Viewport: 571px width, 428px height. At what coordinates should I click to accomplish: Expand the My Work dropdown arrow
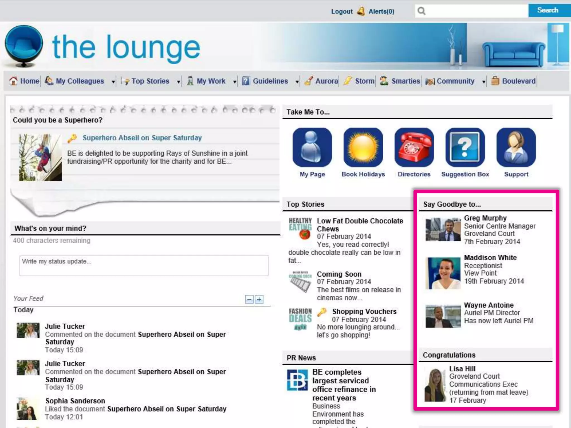235,82
